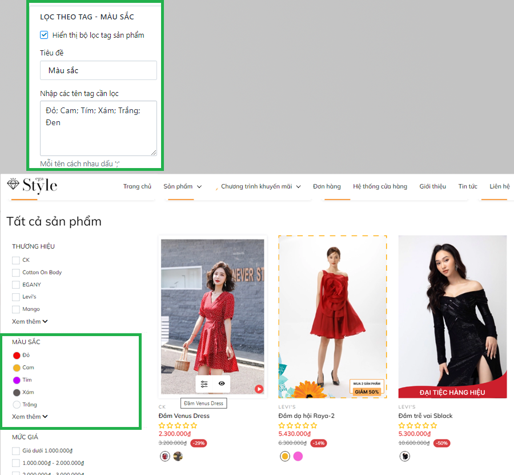
Task: Click the quick view eye icon
Action: 221,384
